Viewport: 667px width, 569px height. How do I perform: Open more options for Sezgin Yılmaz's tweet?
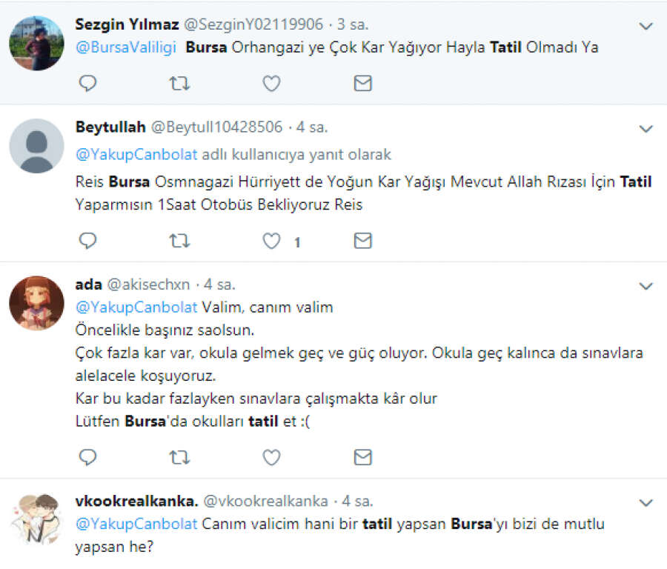[x=646, y=26]
